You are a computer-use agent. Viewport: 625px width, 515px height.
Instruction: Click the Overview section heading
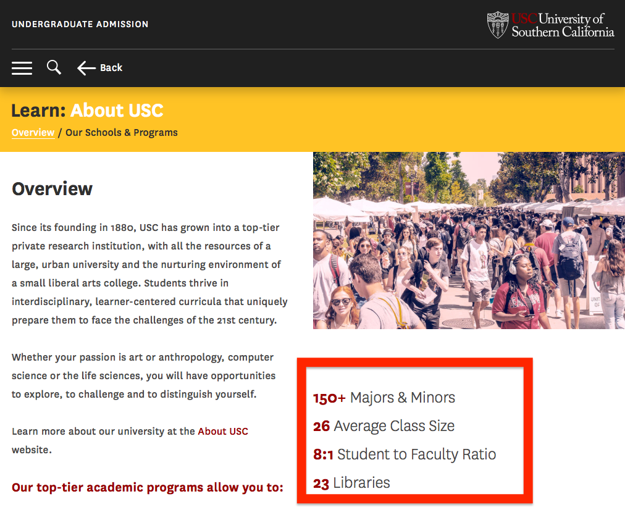pos(52,188)
